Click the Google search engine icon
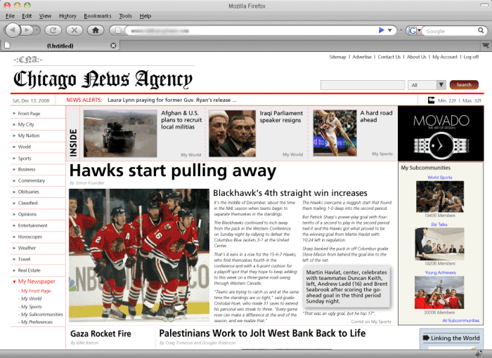Image resolution: width=492 pixels, height=358 pixels. tap(413, 30)
